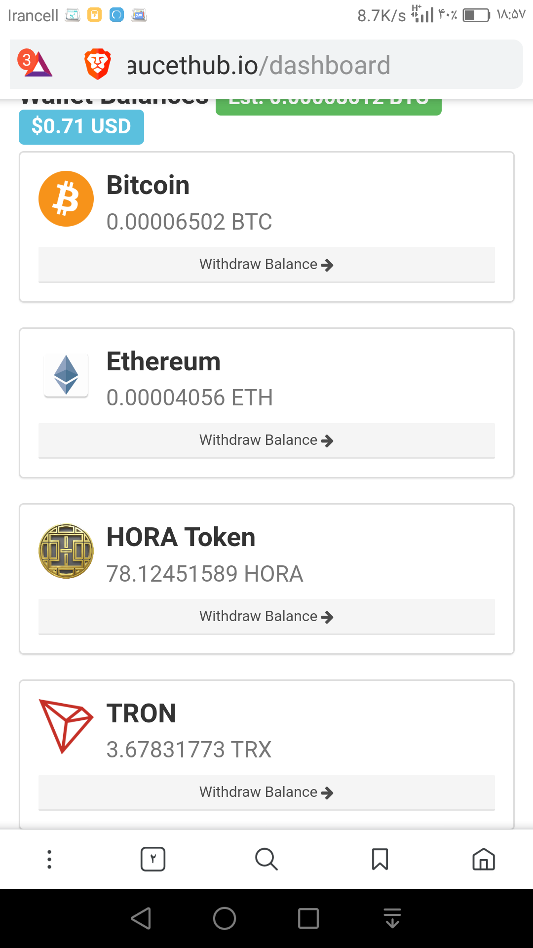Tap Android recent apps square button
The height and width of the screenshot is (948, 533).
[308, 918]
